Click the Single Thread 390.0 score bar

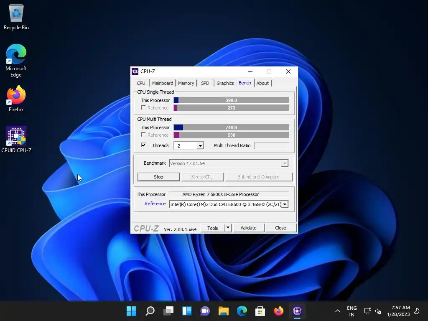(x=231, y=100)
